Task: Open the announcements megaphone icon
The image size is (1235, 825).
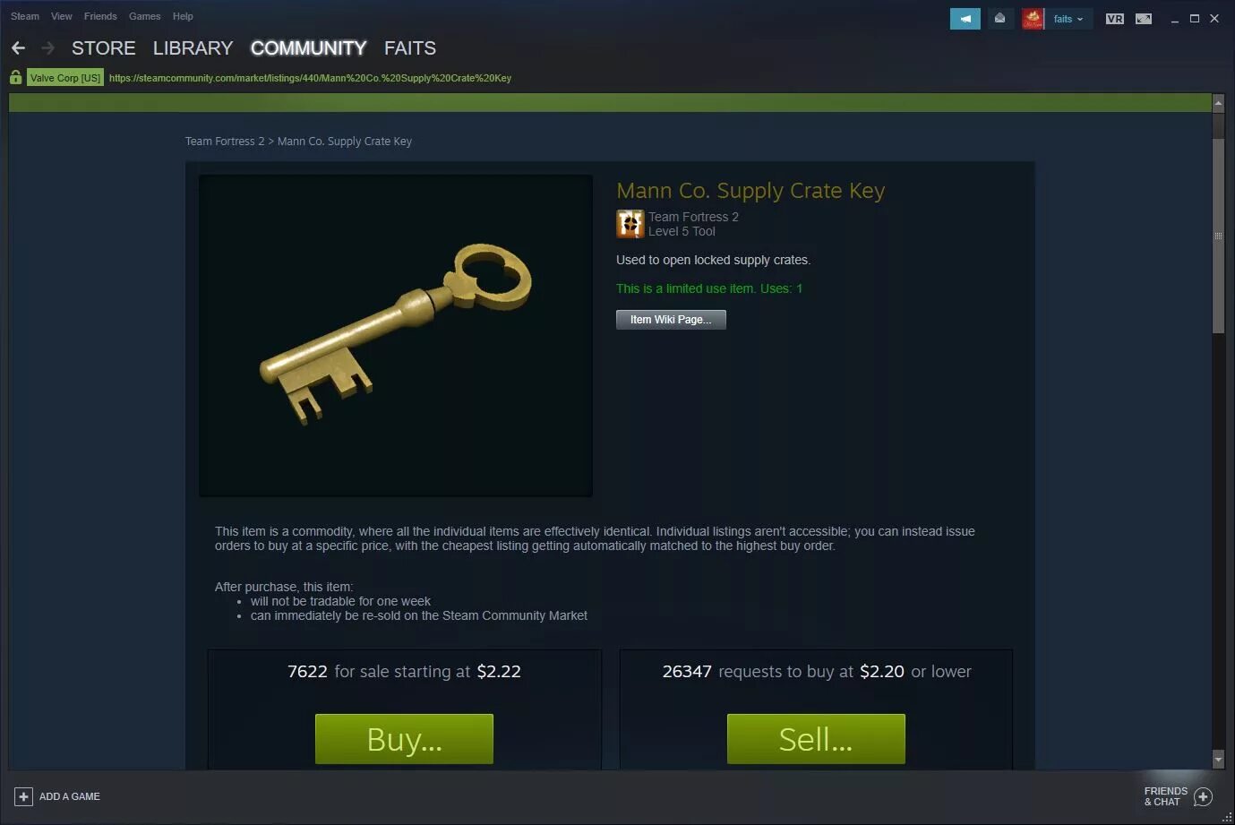Action: point(965,19)
